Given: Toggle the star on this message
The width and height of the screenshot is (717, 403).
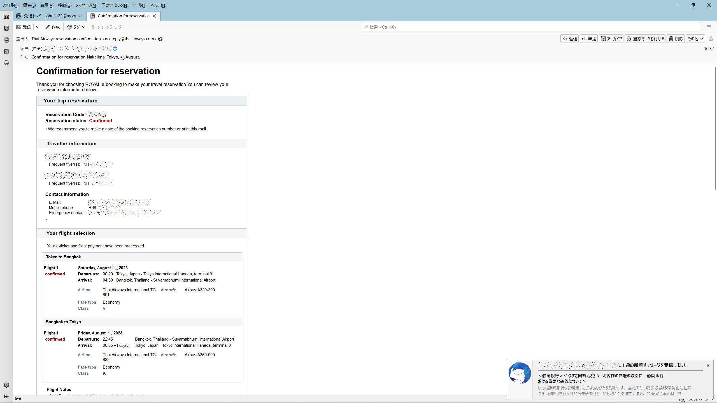Looking at the screenshot, I should [x=711, y=39].
